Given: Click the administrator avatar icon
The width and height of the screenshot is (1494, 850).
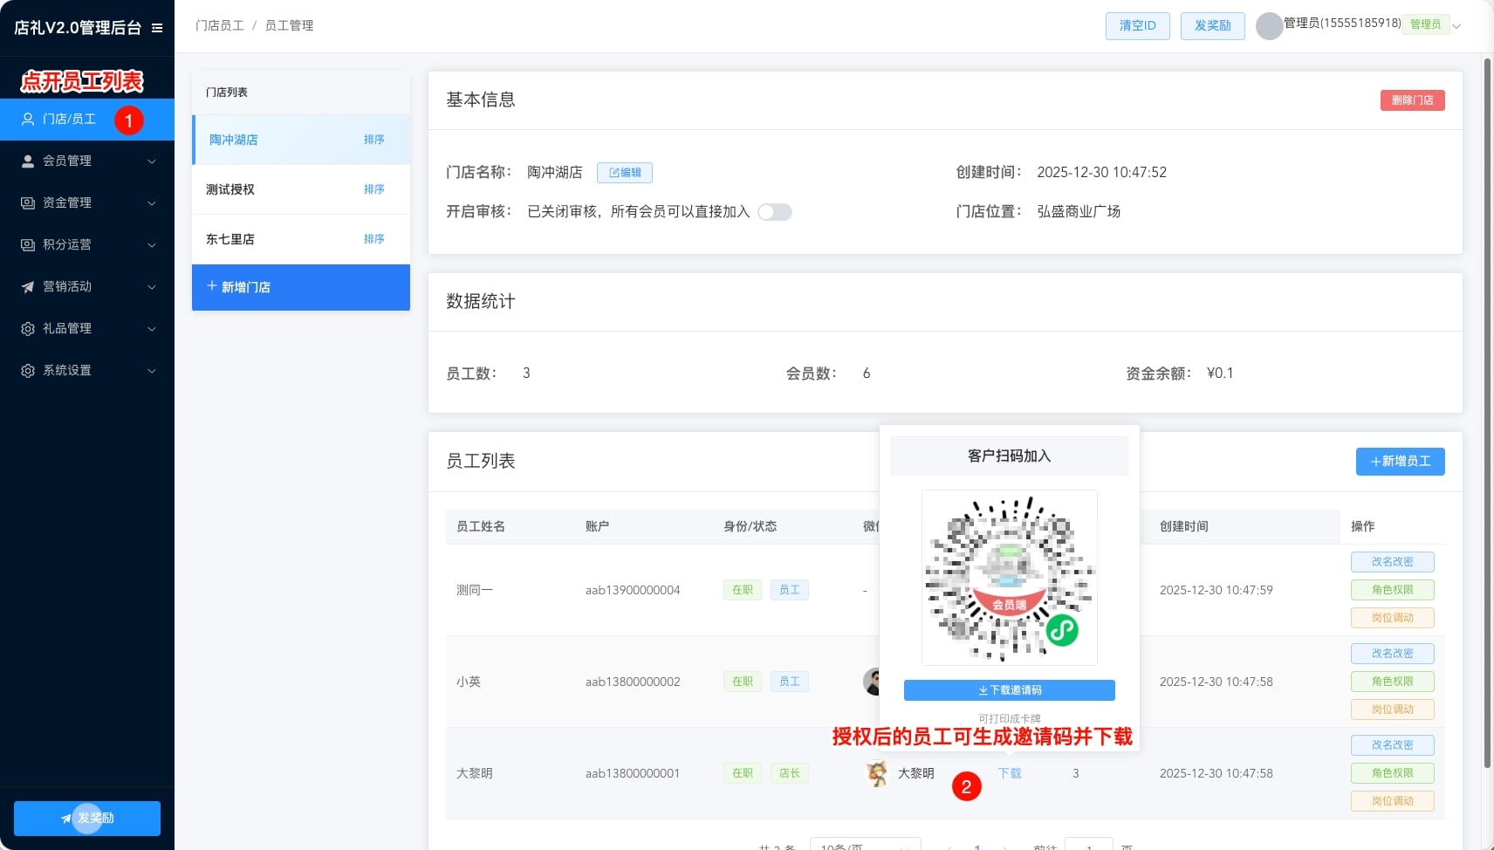Looking at the screenshot, I should point(1268,26).
